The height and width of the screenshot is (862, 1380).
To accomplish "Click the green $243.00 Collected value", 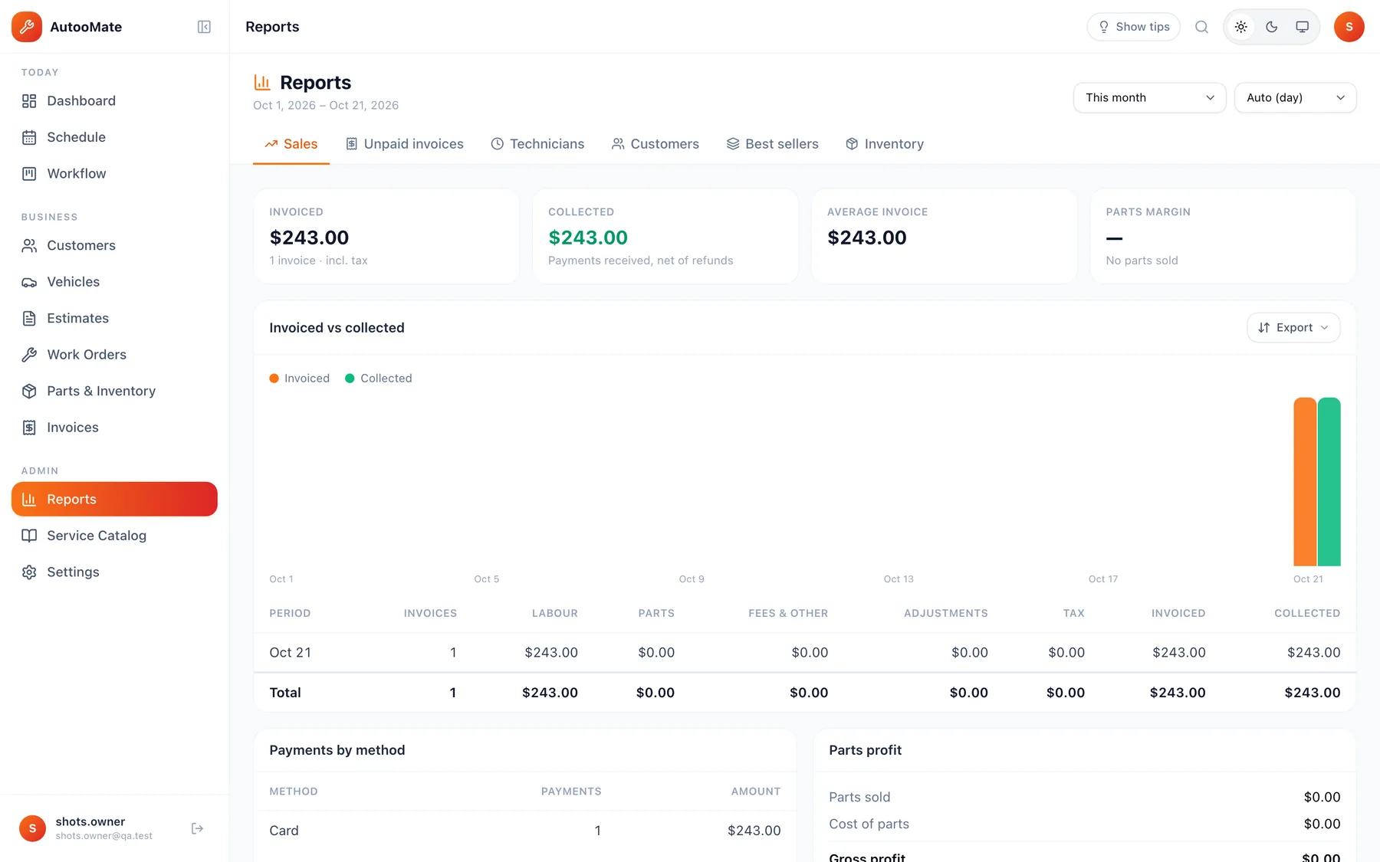I will [x=588, y=238].
